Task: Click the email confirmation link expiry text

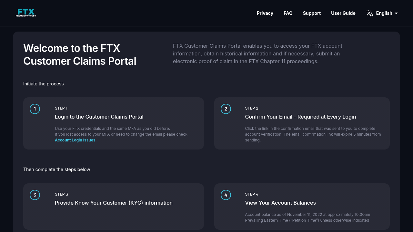Action: pos(313,134)
